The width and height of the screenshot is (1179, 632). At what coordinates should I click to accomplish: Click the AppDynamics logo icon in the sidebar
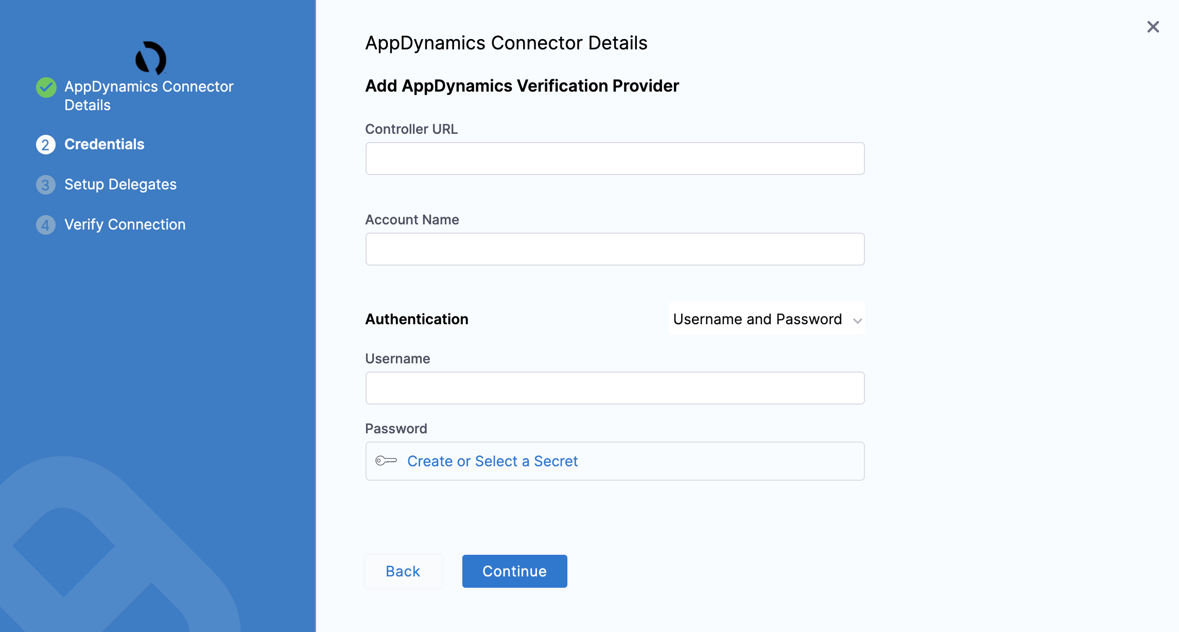pyautogui.click(x=151, y=58)
